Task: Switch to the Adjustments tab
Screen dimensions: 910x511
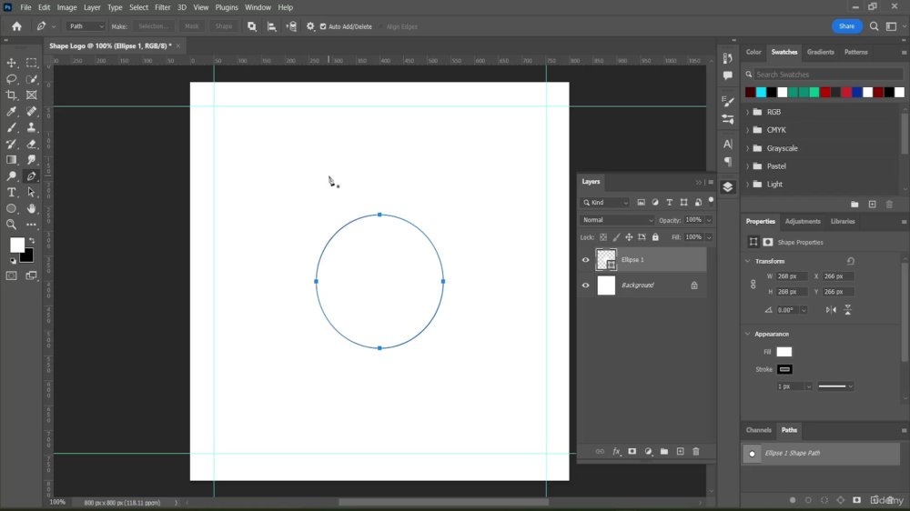Action: (803, 222)
